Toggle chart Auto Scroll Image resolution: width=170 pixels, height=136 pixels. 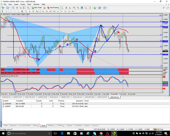tap(86, 8)
